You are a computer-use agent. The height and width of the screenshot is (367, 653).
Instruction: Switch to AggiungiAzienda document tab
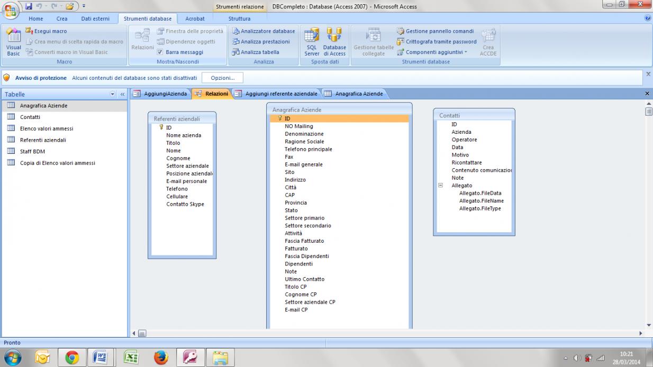160,94
